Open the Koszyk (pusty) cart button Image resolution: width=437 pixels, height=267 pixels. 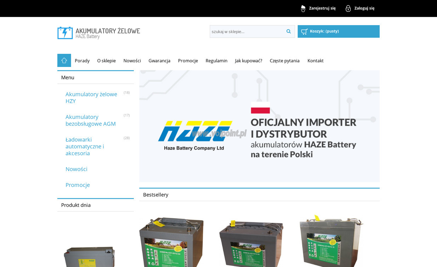coord(339,32)
